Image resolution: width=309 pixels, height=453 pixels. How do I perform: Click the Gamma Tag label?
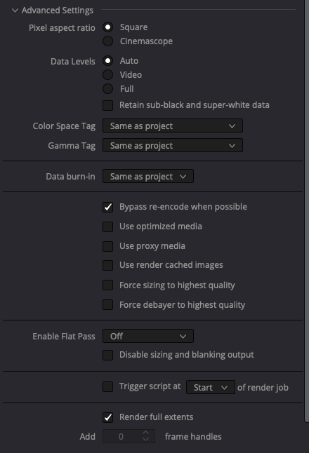[72, 146]
